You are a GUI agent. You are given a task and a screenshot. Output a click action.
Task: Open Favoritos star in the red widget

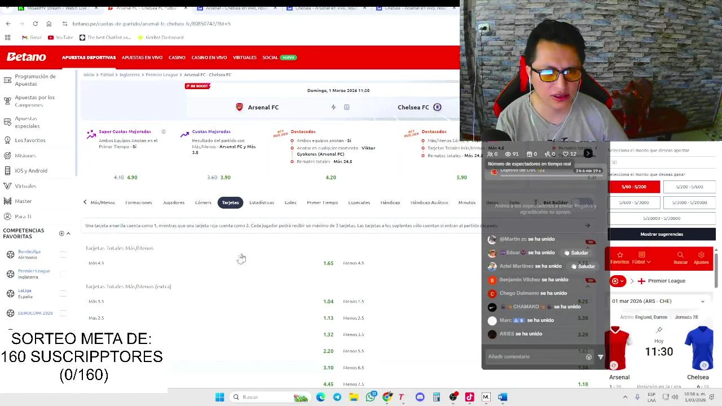pyautogui.click(x=619, y=258)
